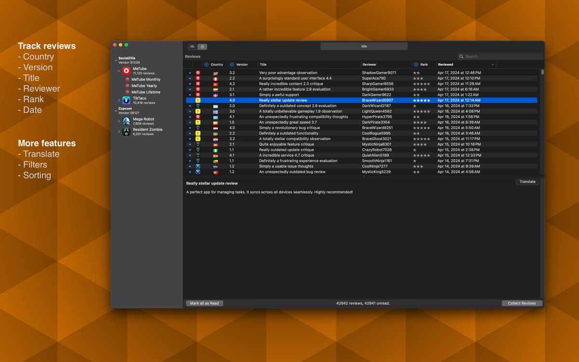Open the Reviewed column sort dropdown
Image resolution: width=579 pixels, height=362 pixels.
[x=493, y=64]
